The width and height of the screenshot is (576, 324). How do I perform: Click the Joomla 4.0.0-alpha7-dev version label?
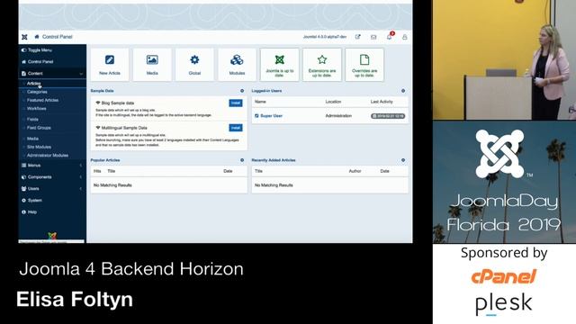coord(325,37)
